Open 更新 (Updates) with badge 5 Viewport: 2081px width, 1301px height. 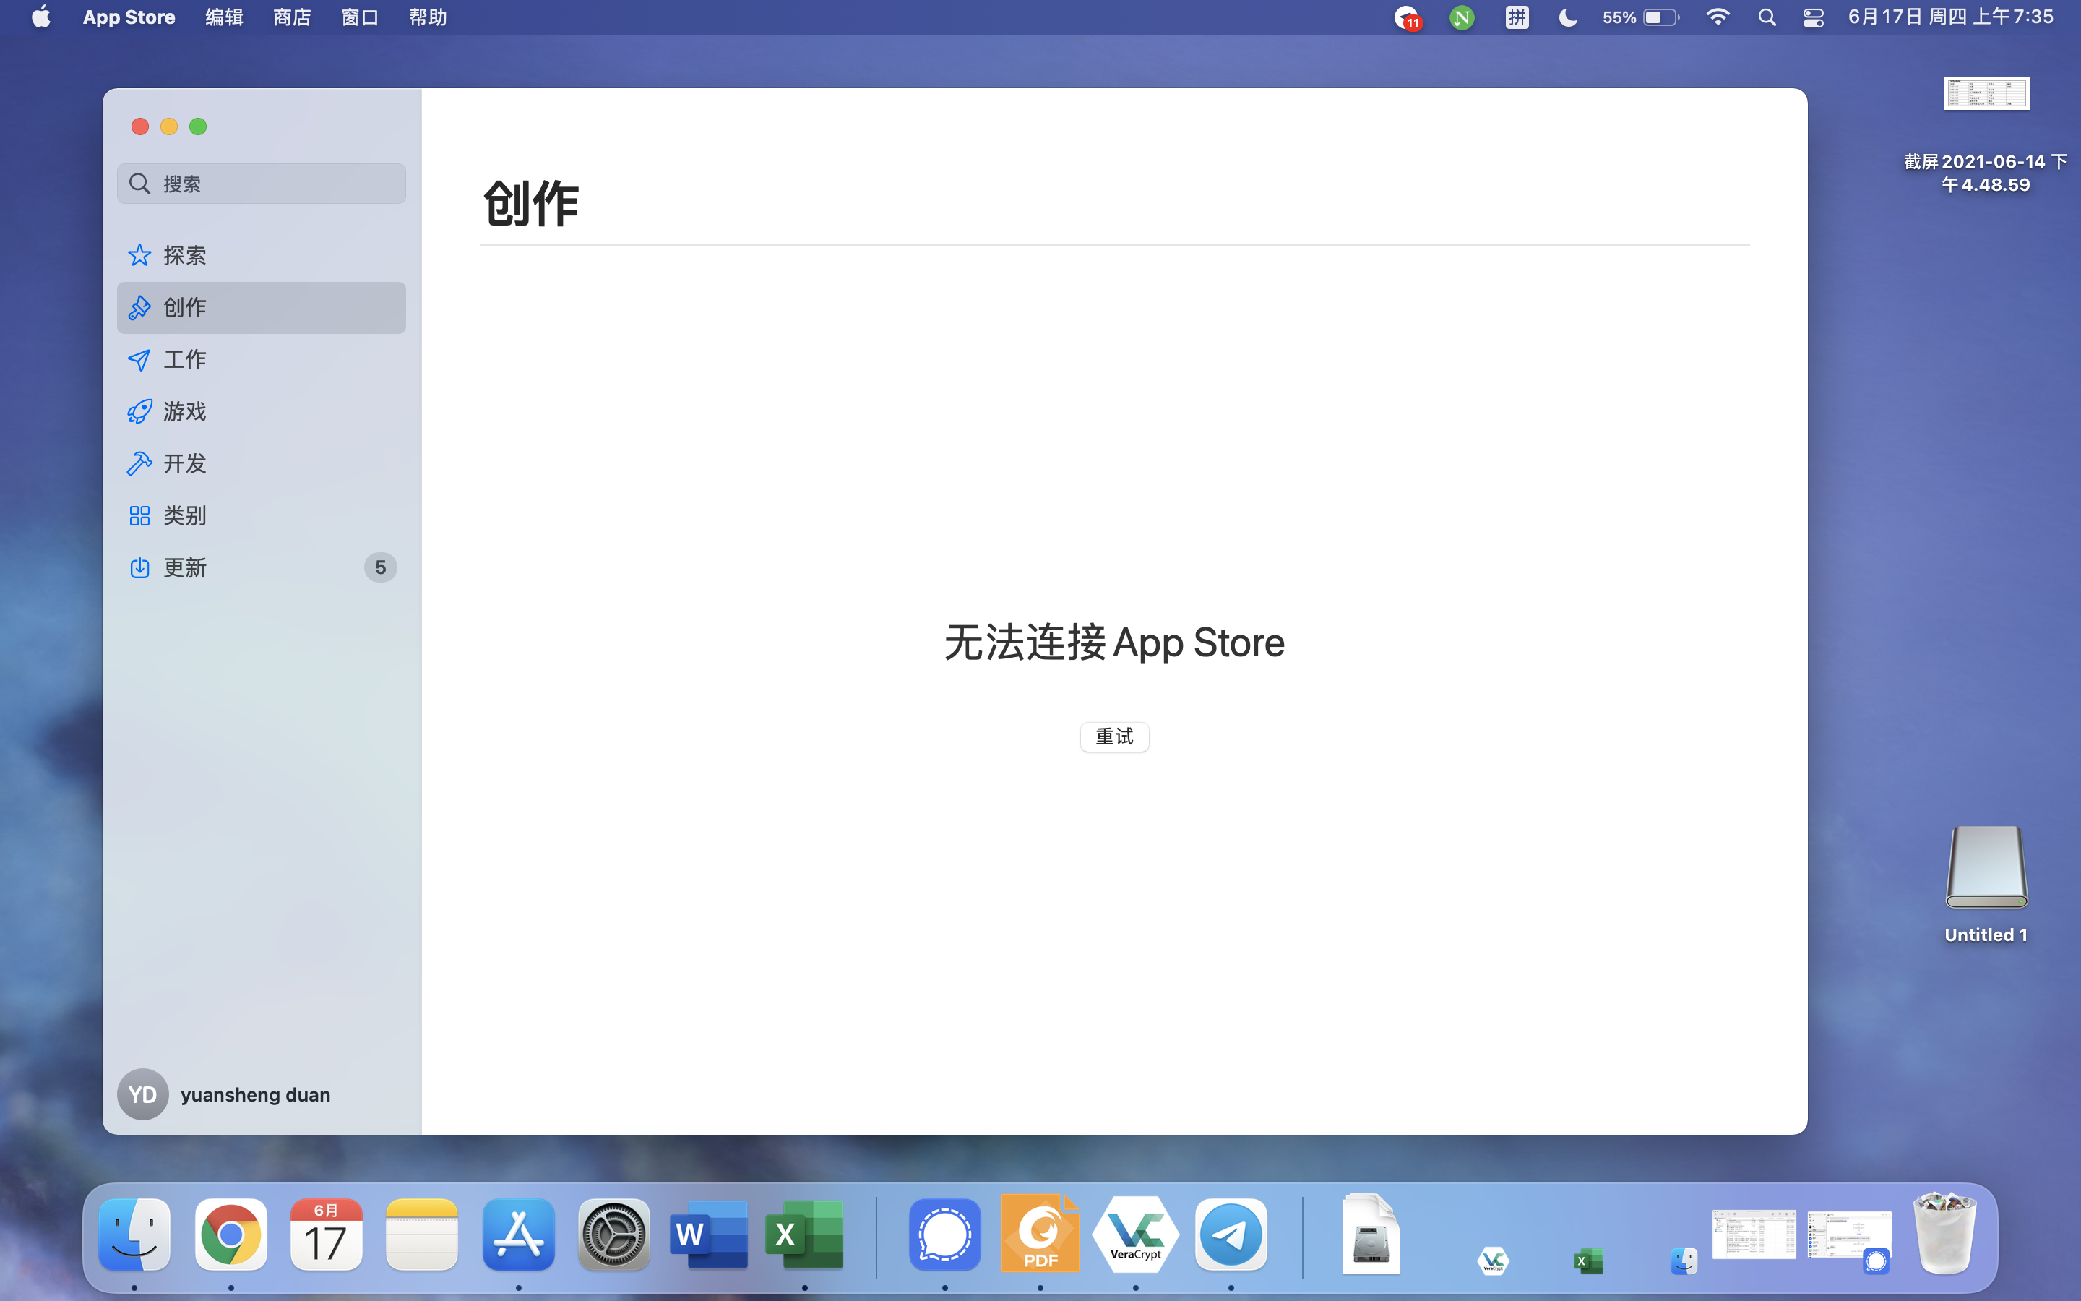[x=184, y=568]
